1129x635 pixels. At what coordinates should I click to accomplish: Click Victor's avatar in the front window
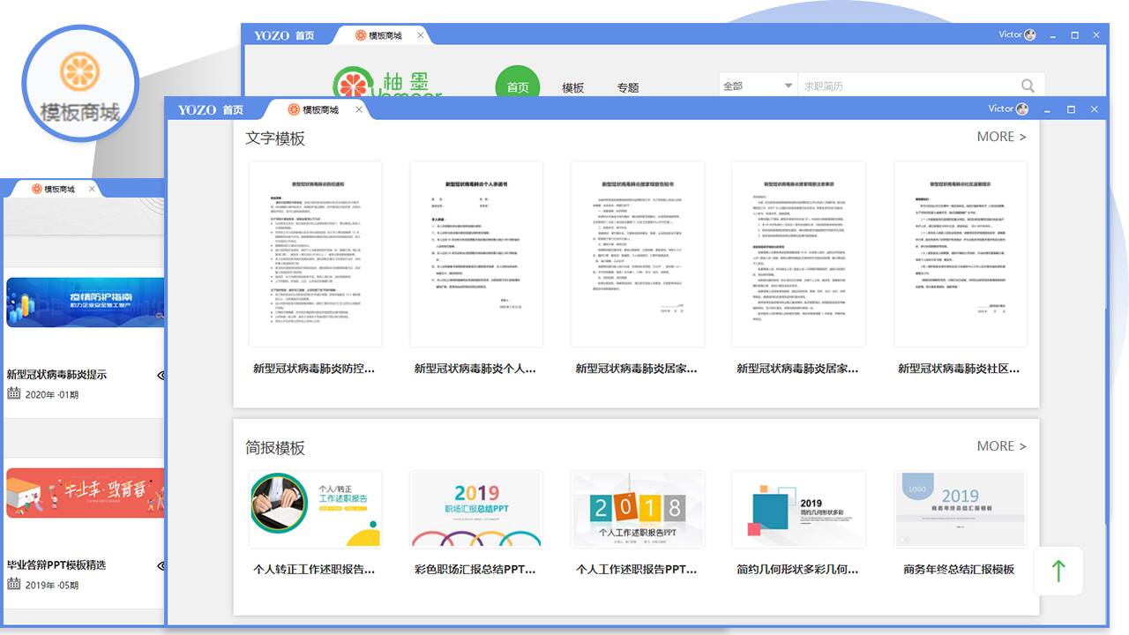click(x=1022, y=109)
